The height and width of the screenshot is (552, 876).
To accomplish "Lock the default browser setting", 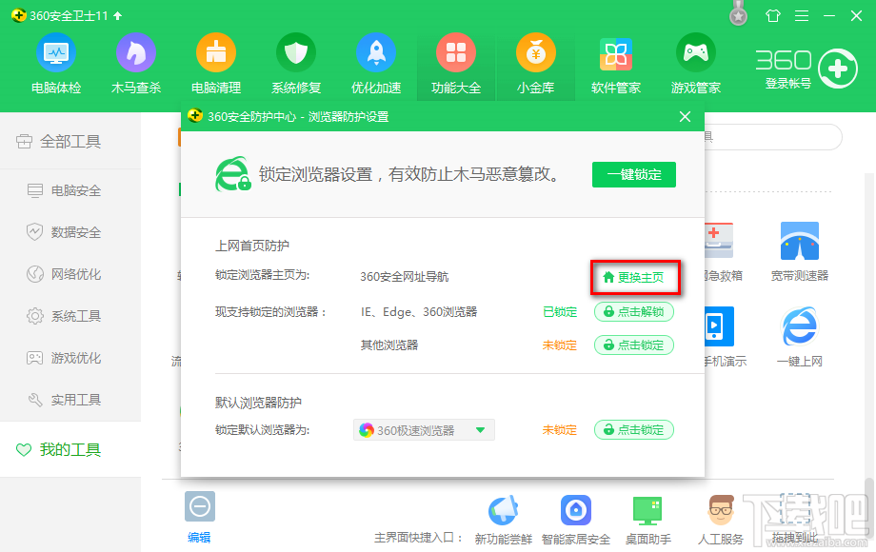I will [634, 429].
